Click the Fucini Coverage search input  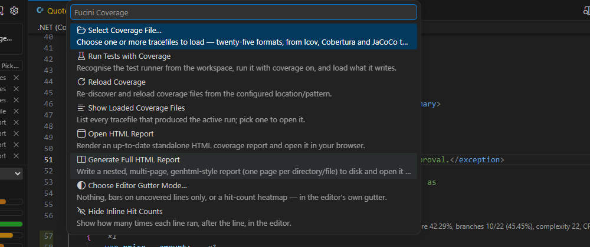(244, 12)
